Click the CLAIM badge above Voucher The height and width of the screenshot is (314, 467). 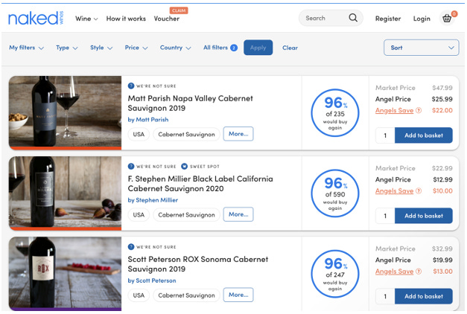coord(179,10)
